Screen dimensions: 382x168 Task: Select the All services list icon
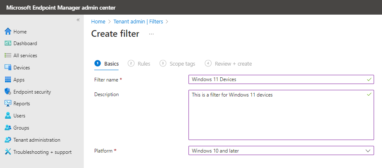[8, 56]
